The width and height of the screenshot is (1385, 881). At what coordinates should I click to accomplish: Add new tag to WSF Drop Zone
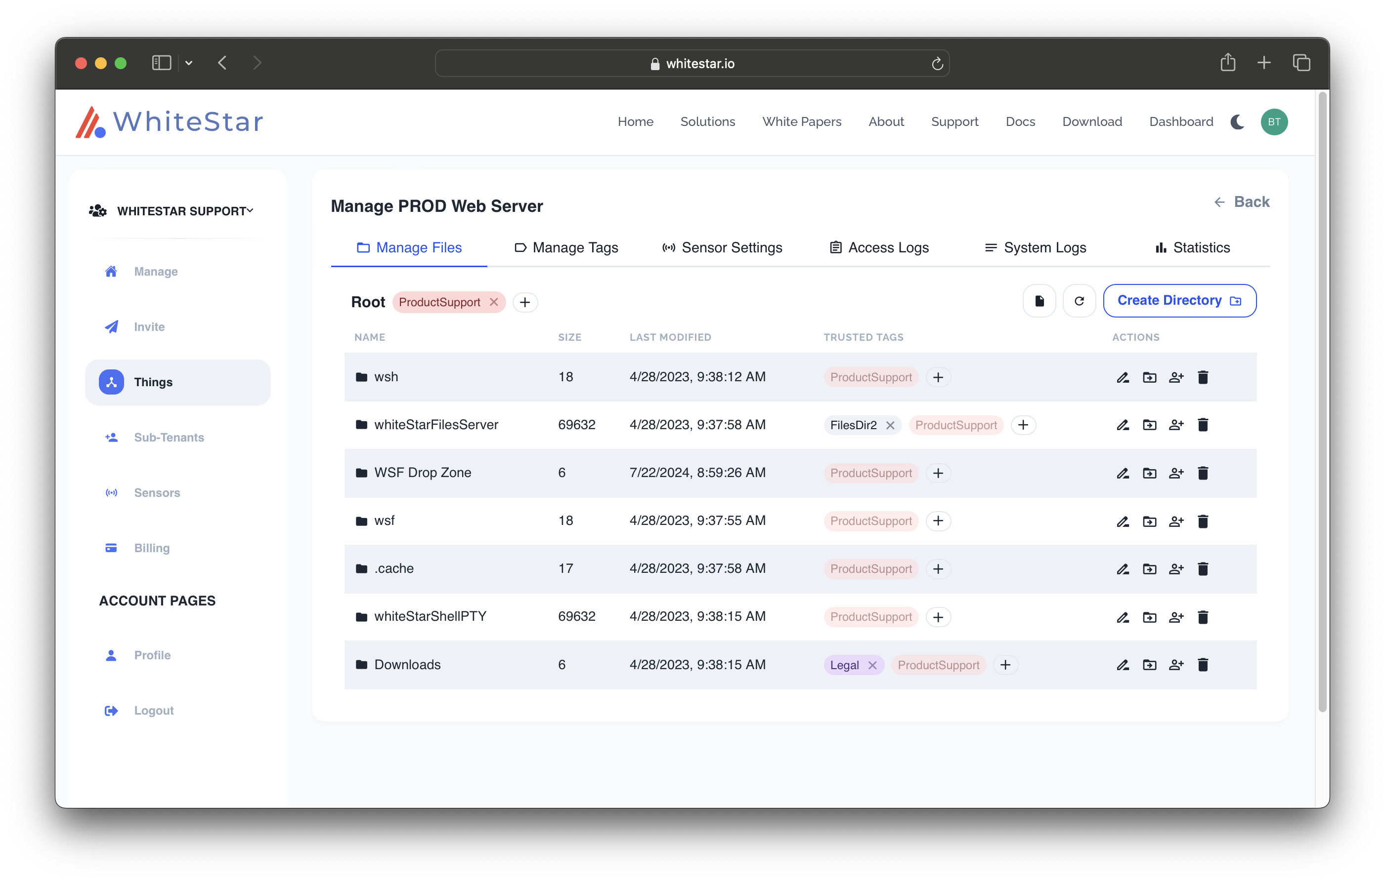click(937, 473)
